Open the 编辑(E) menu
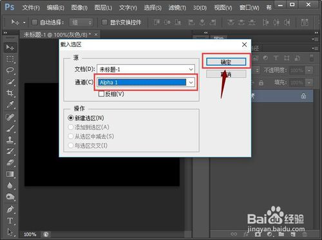The image size is (322, 240). (55, 8)
